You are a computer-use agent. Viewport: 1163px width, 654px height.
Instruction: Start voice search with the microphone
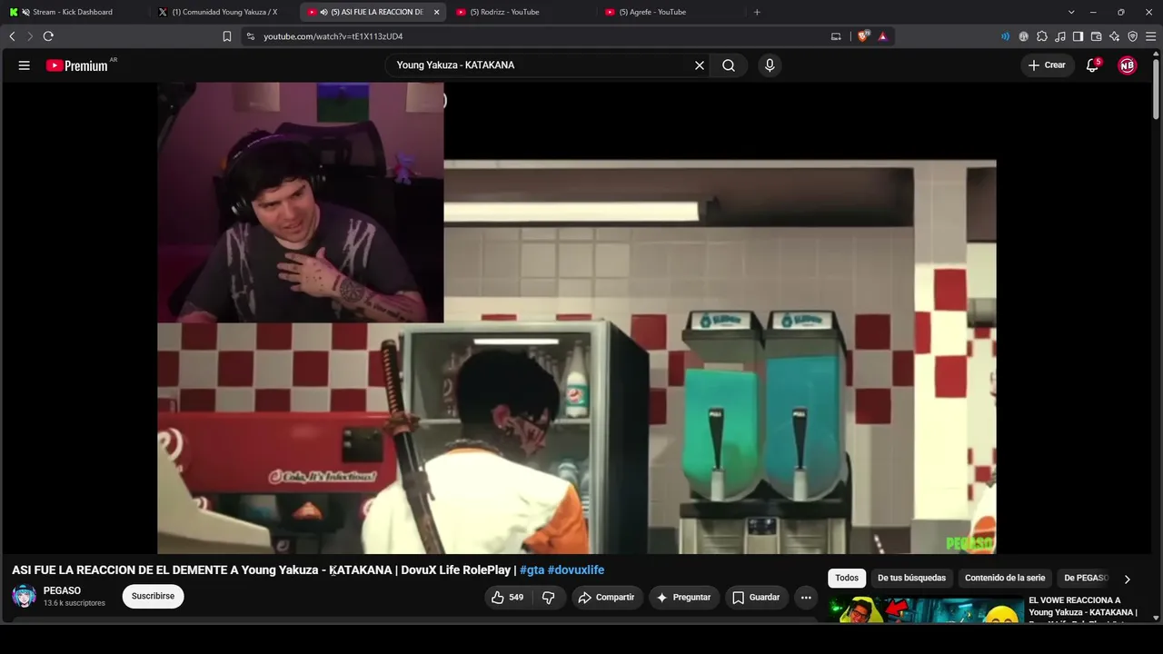click(770, 65)
